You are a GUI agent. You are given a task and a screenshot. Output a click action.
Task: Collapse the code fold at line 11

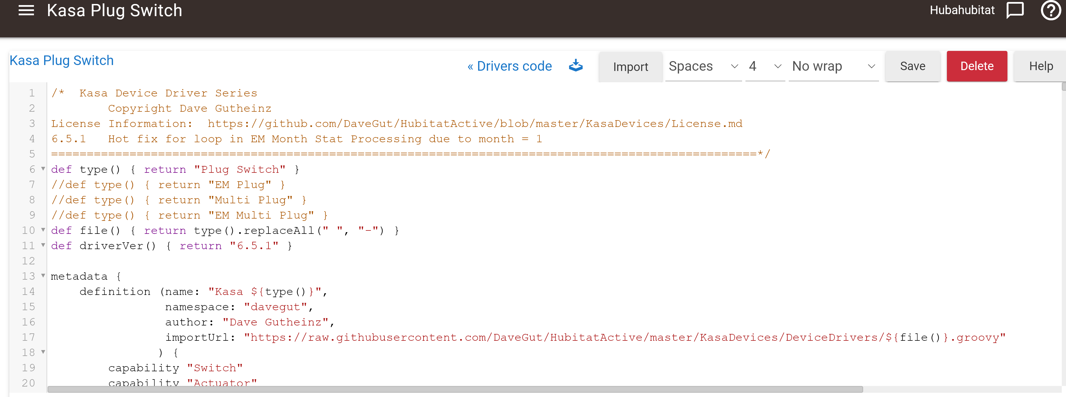43,245
